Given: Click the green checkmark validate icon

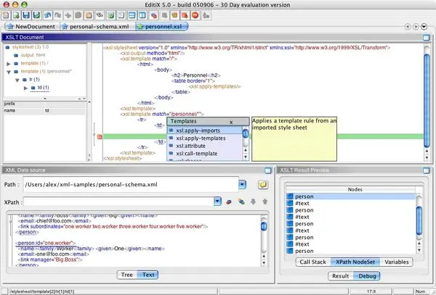Looking at the screenshot, I should (x=111, y=15).
